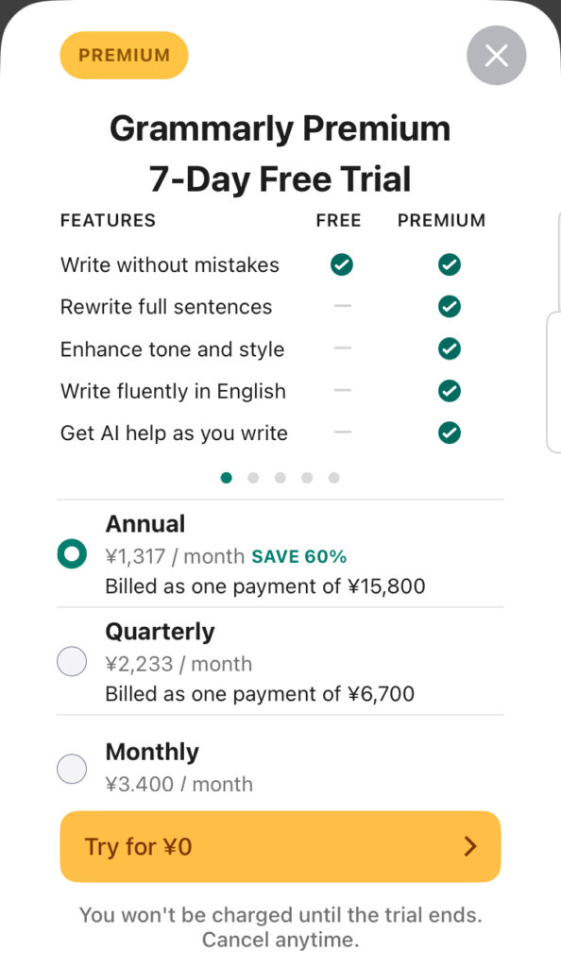Click the Premium checkmark for Enhance tone and style
This screenshot has width=561, height=967.
450,348
